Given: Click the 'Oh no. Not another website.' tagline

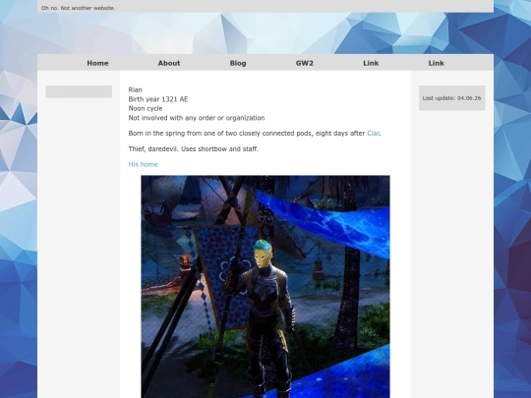Looking at the screenshot, I should 78,8.
